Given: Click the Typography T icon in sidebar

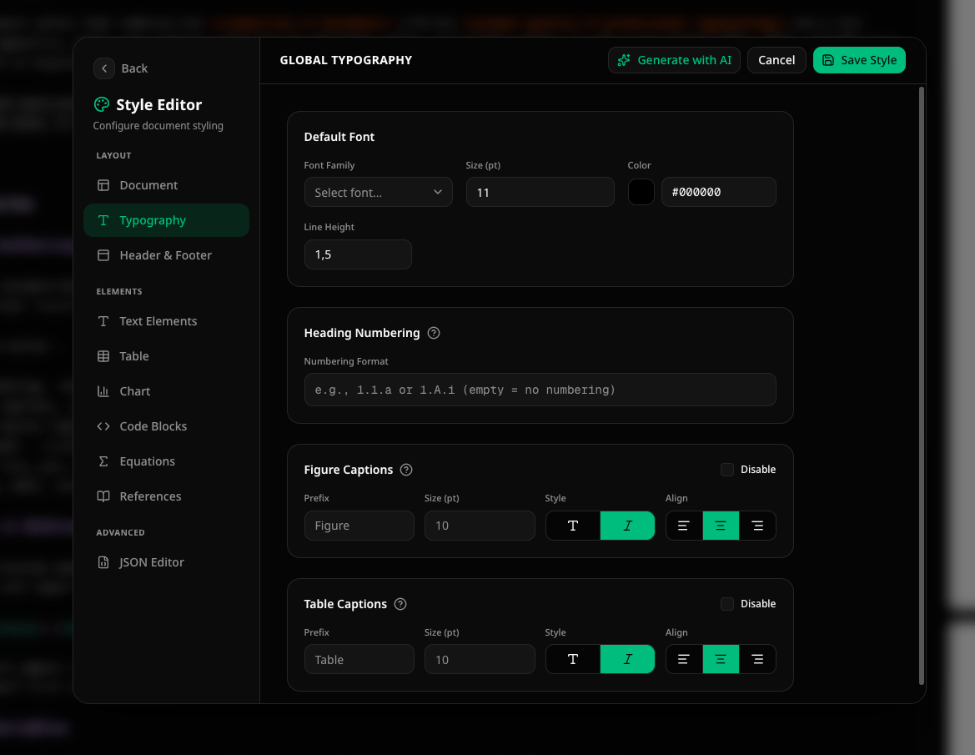Looking at the screenshot, I should point(103,220).
